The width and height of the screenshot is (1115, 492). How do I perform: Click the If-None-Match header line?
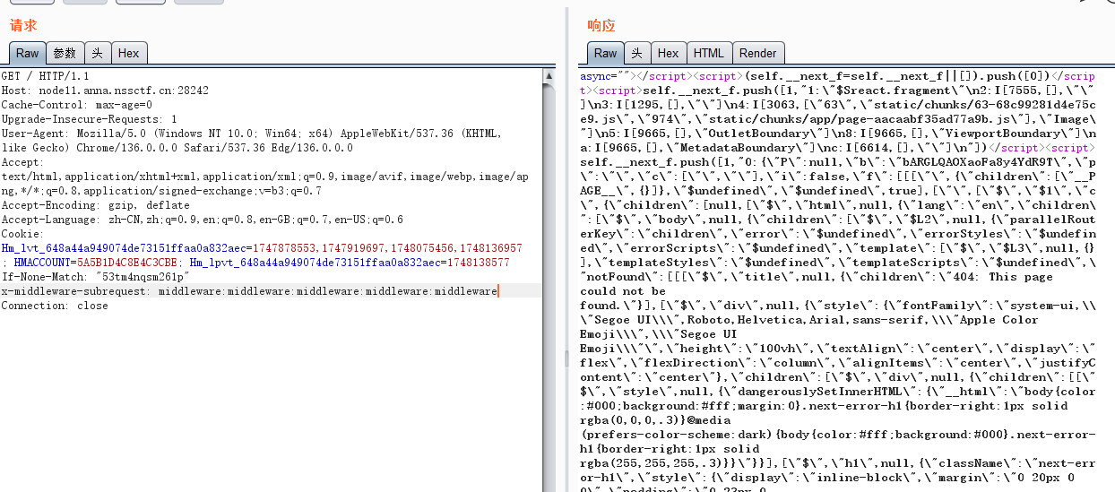[x=96, y=277]
